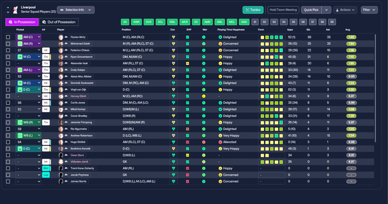Tick the checkbox for Andrew Robertson

8,135
